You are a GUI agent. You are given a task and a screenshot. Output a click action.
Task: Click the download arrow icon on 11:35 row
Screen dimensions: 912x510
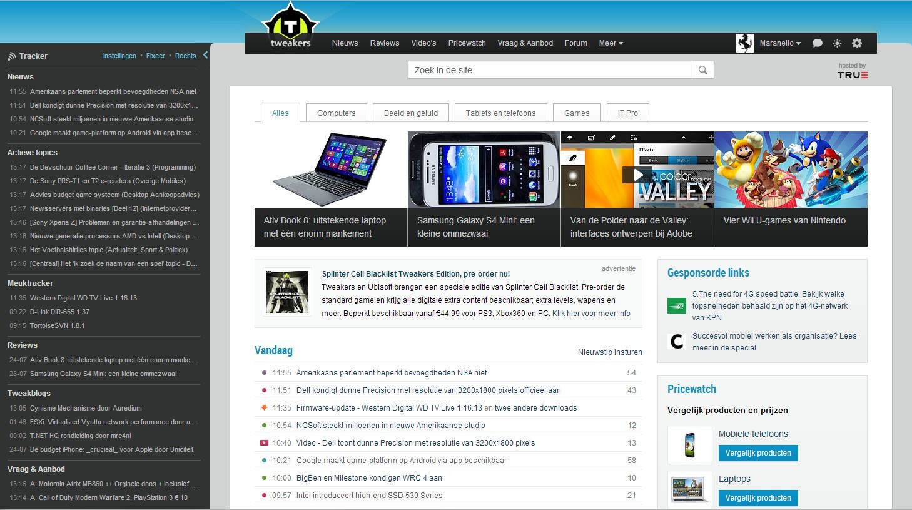coord(265,408)
